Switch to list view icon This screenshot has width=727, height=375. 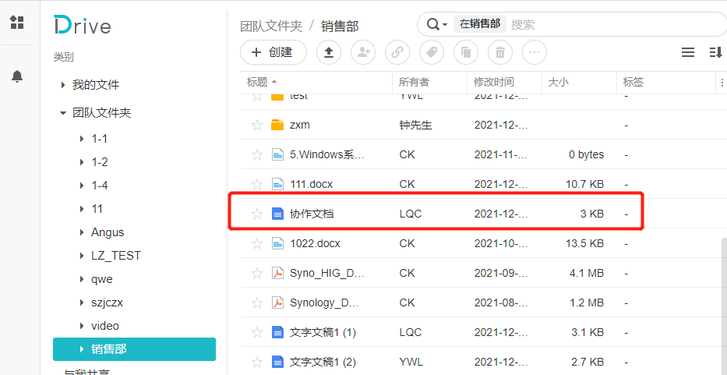[688, 52]
